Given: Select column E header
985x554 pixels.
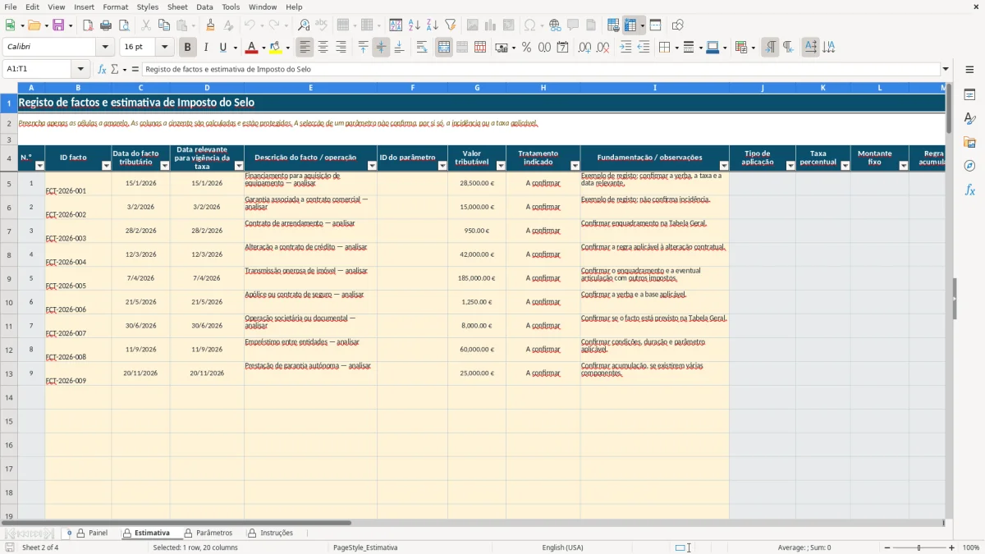Looking at the screenshot, I should click(x=310, y=88).
